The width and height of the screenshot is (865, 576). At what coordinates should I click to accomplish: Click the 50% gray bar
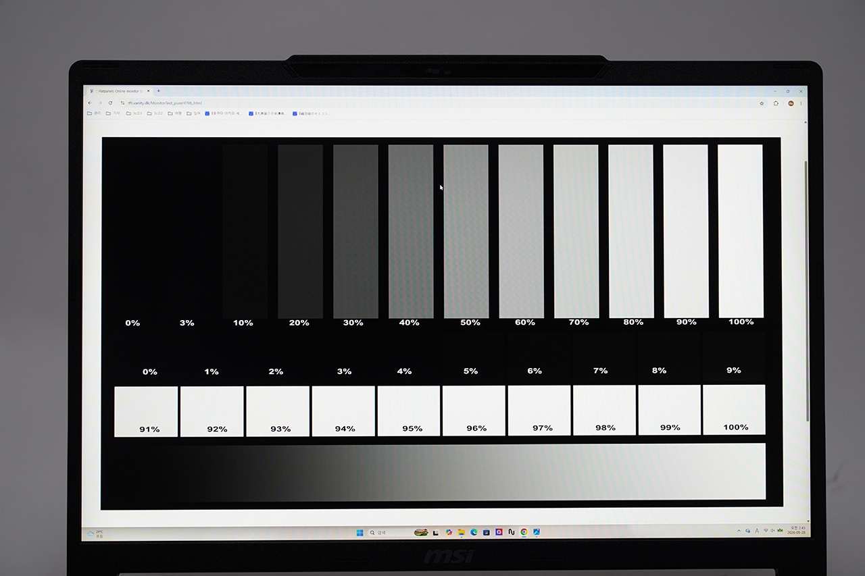[x=466, y=231]
